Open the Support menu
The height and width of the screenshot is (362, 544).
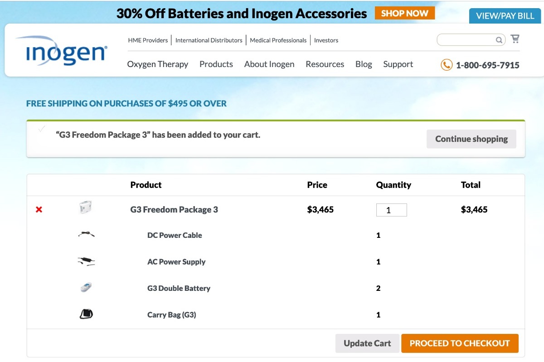398,64
